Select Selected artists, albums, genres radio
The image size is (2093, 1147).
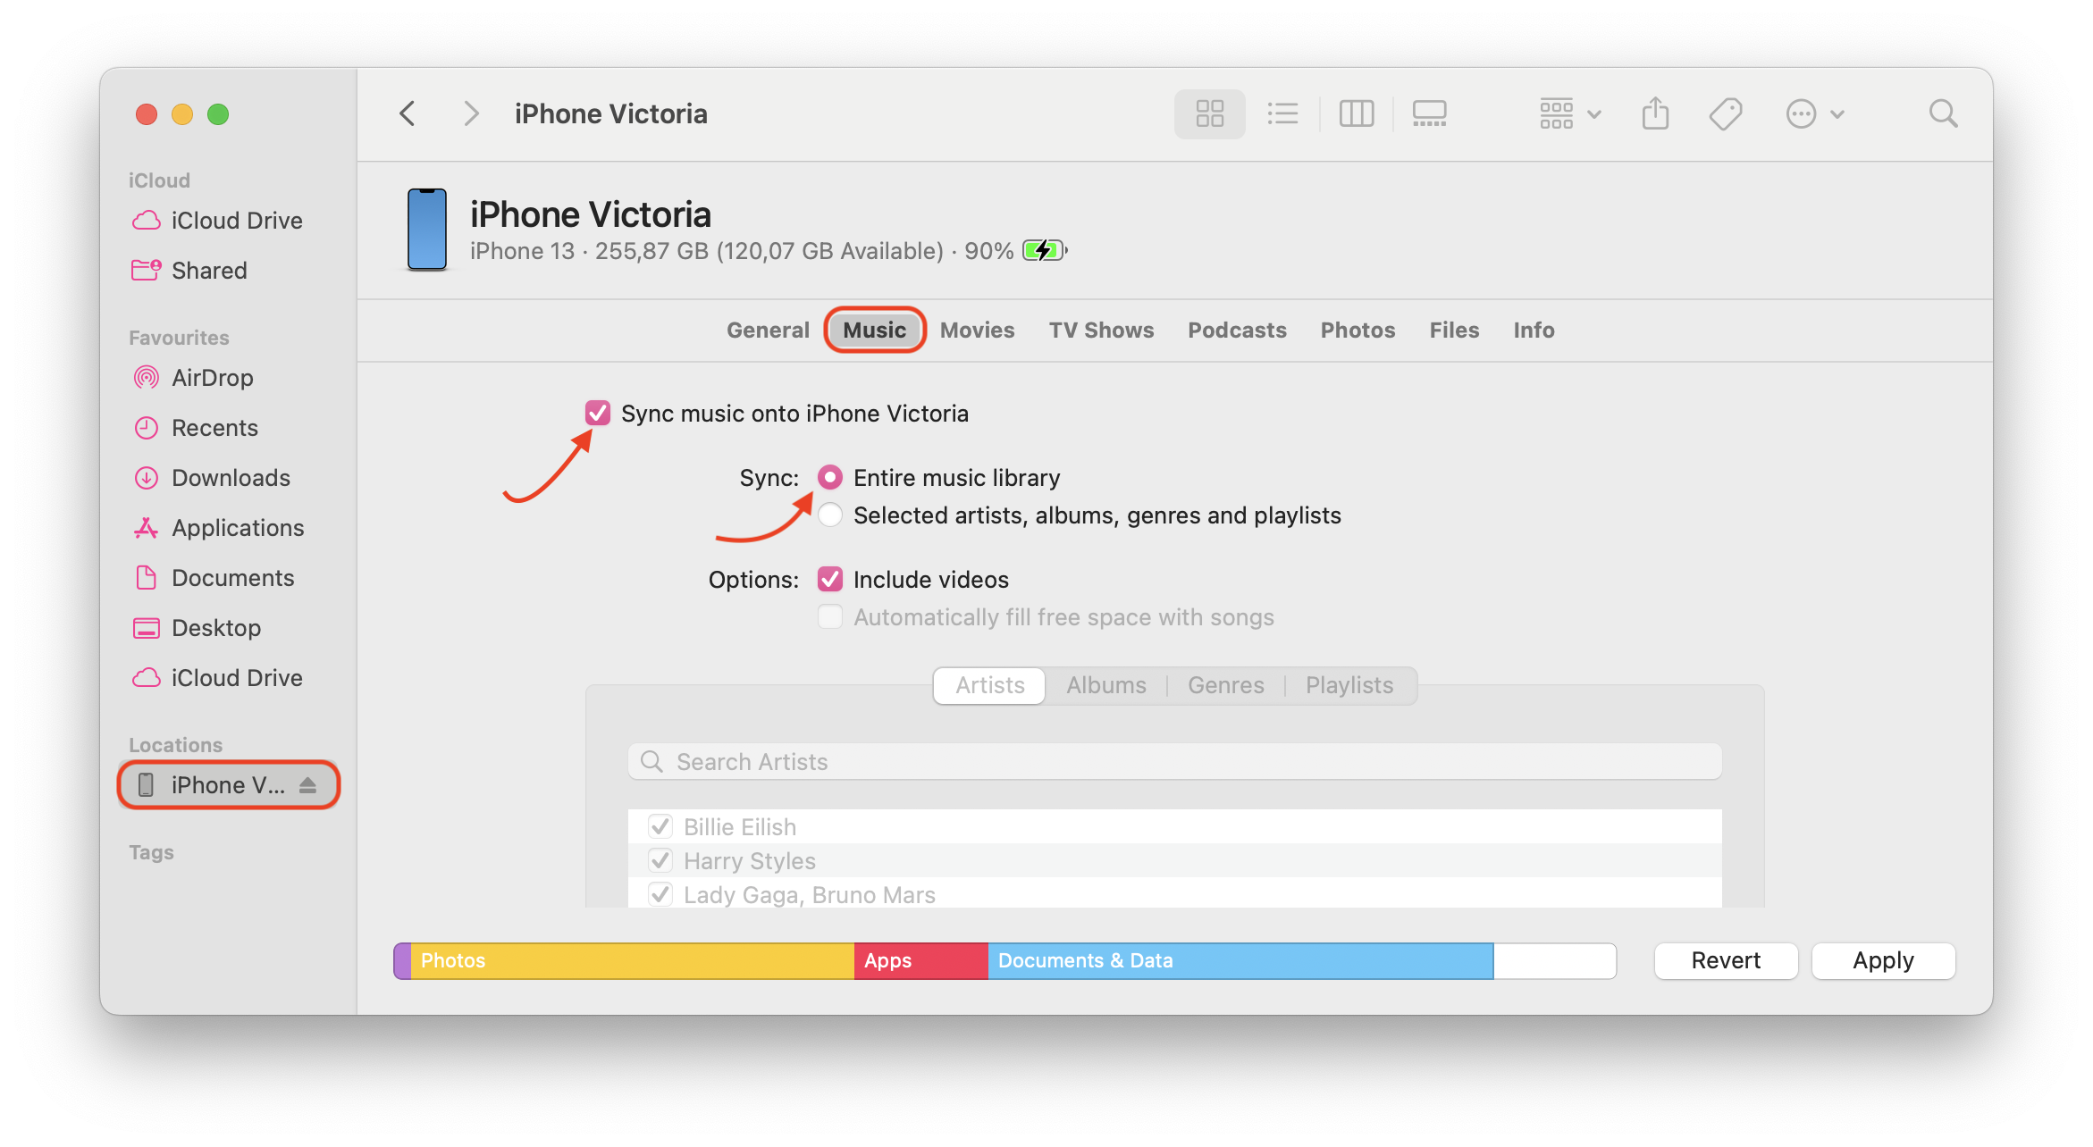coord(830,515)
